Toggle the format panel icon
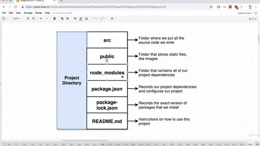260x146 pixels. point(253,19)
